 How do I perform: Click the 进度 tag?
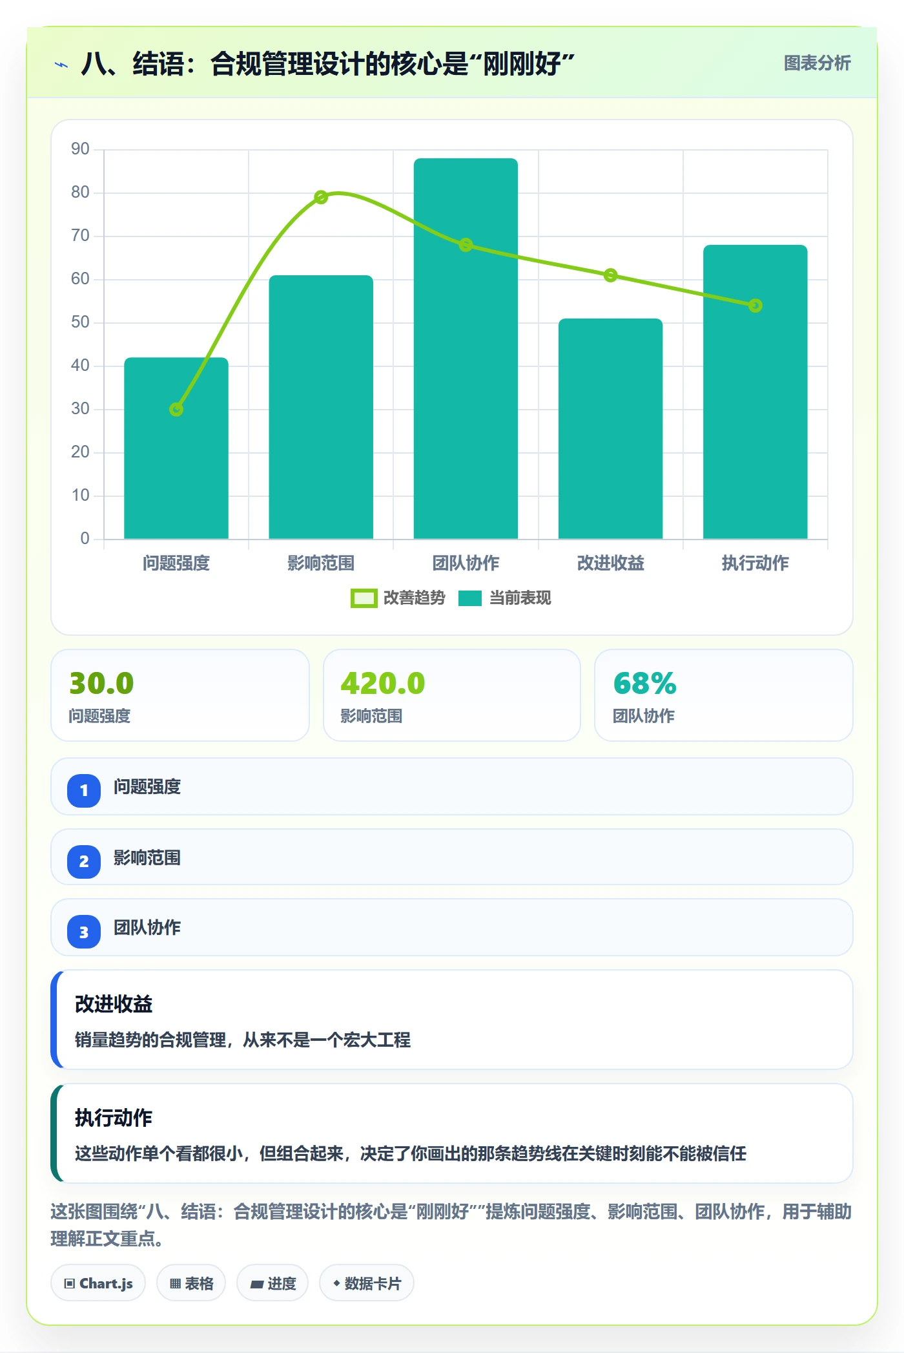click(272, 1283)
